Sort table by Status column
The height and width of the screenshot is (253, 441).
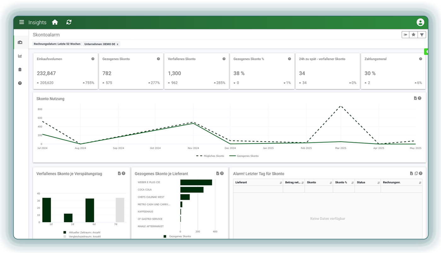point(378,183)
